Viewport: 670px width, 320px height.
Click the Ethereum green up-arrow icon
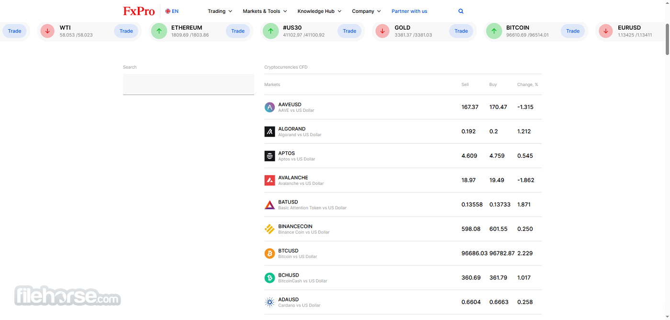159,31
